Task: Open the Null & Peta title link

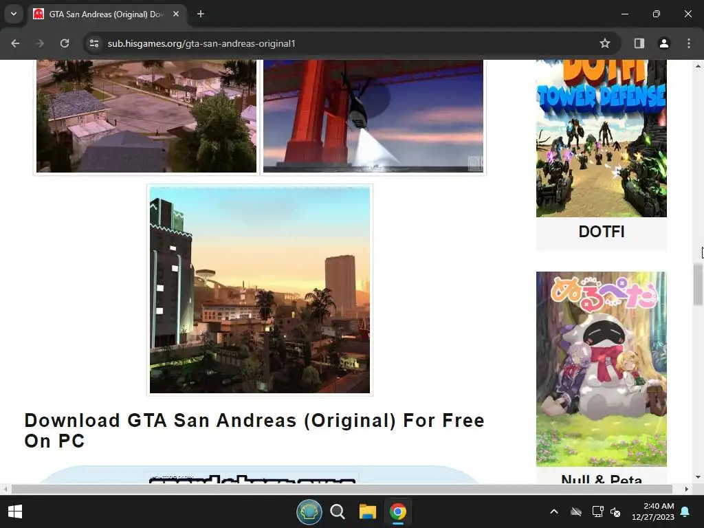Action: [601, 479]
